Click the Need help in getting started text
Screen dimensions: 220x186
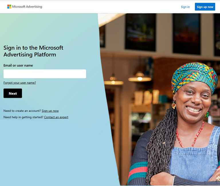click(x=23, y=117)
